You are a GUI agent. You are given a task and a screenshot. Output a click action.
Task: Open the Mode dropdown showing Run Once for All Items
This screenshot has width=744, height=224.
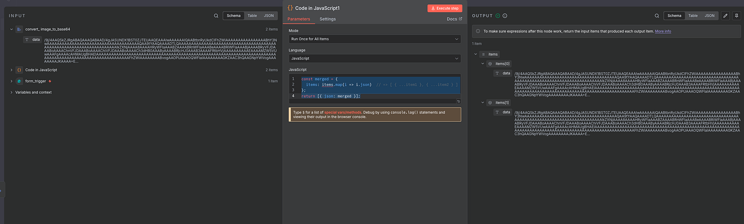point(374,39)
